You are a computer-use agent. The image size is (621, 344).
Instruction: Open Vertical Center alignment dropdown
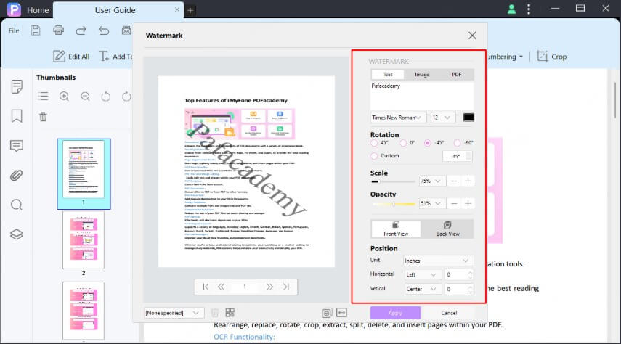[x=423, y=289]
